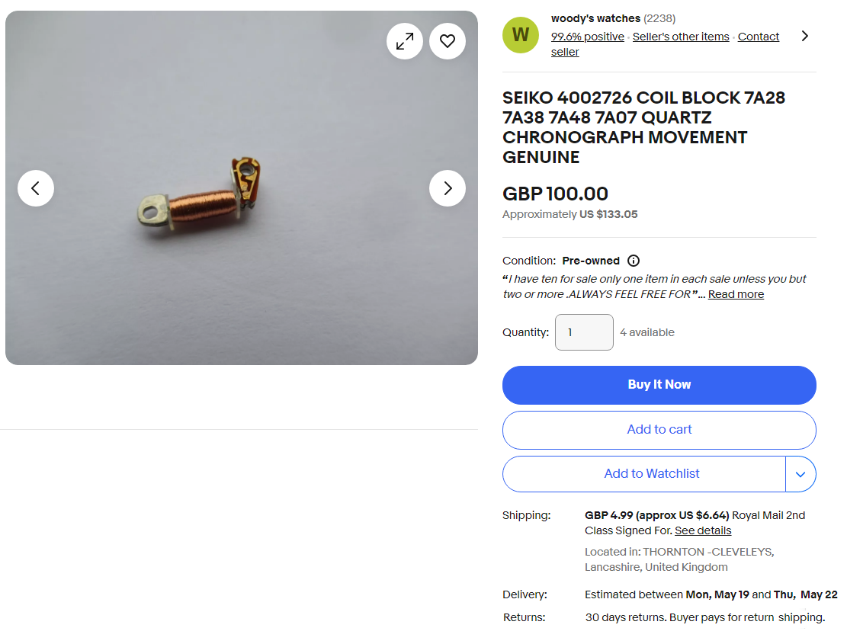Click the heart inside Add to Watchlist area

(652, 473)
